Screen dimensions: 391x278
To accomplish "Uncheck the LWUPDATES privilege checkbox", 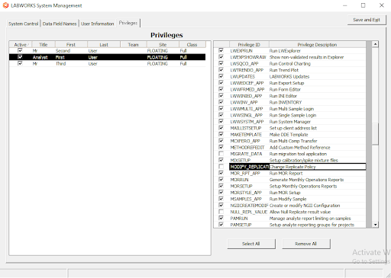I will (221, 76).
